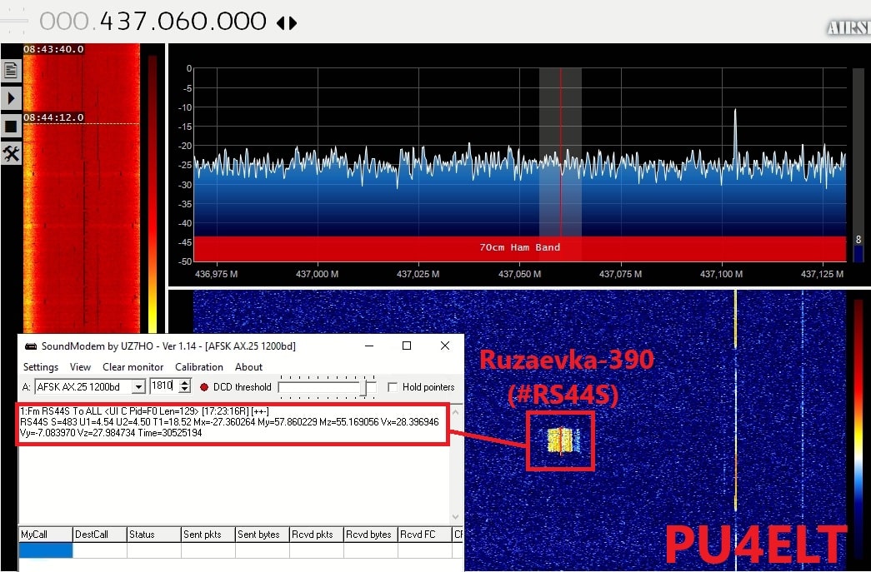Image resolution: width=871 pixels, height=572 pixels.
Task: Close the SoundModem window
Action: 445,346
